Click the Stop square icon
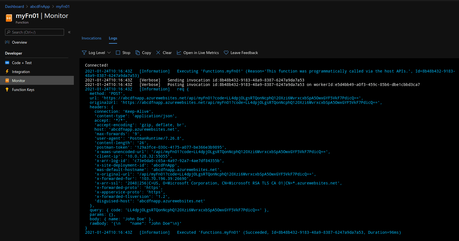The width and height of the screenshot is (459, 241). tap(118, 53)
